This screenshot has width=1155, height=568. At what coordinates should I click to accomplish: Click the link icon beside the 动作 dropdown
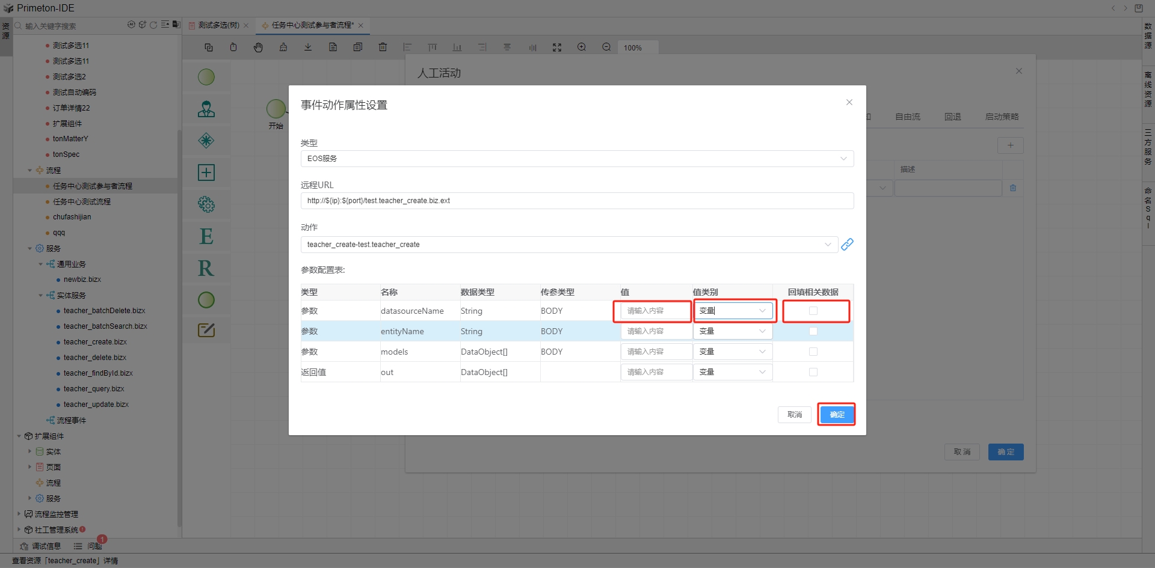click(847, 244)
